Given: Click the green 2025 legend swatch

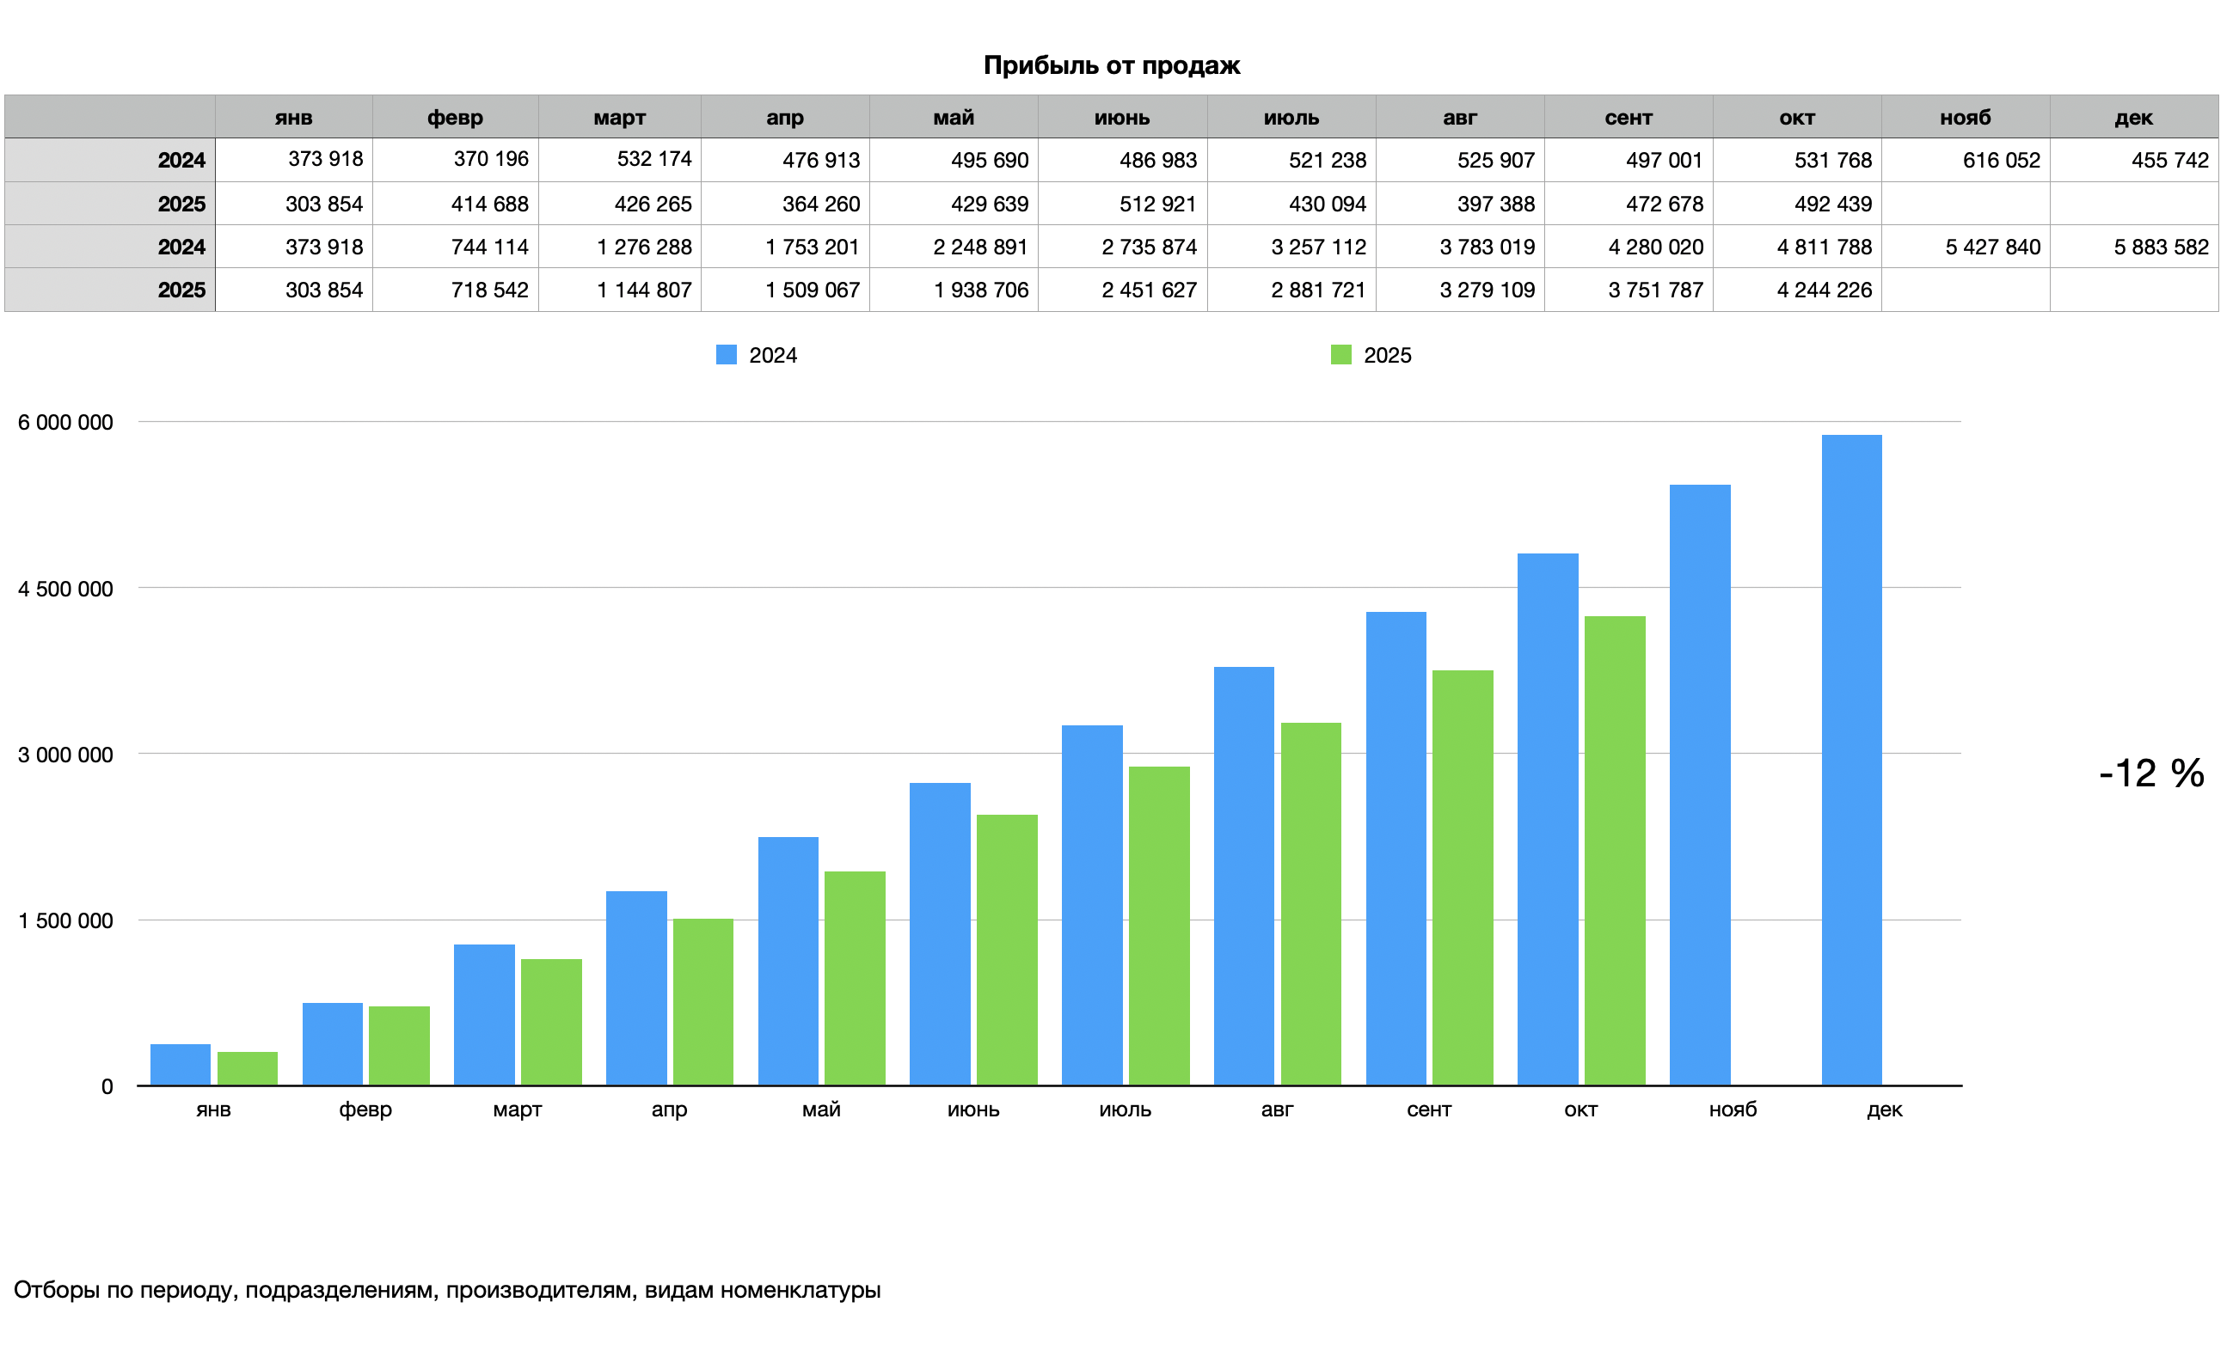Looking at the screenshot, I should coord(1340,354).
